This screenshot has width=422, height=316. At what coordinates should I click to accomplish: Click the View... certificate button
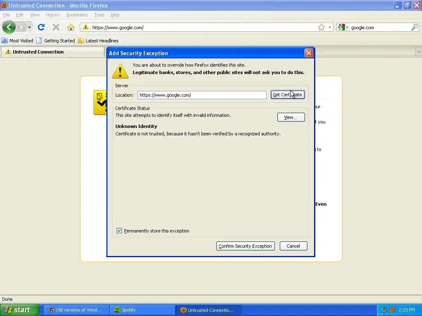(x=291, y=117)
